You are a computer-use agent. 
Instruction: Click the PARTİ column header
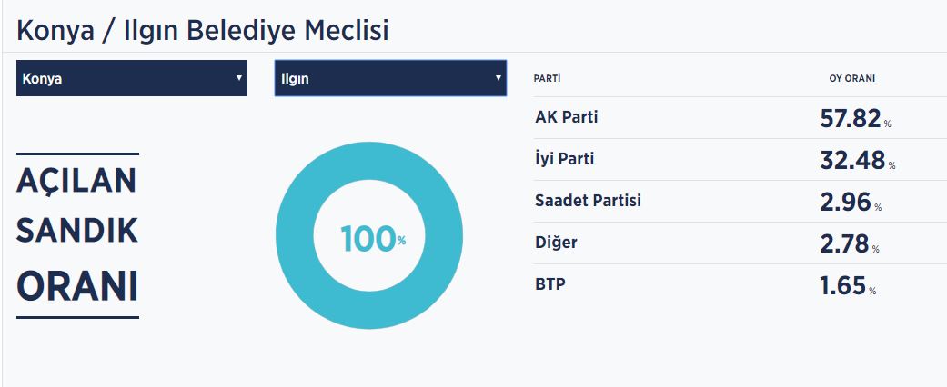click(x=548, y=78)
